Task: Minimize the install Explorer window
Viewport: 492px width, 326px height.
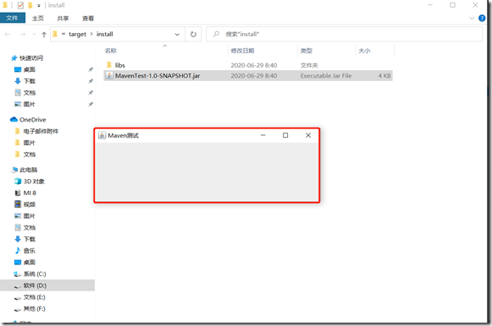Action: coord(430,5)
